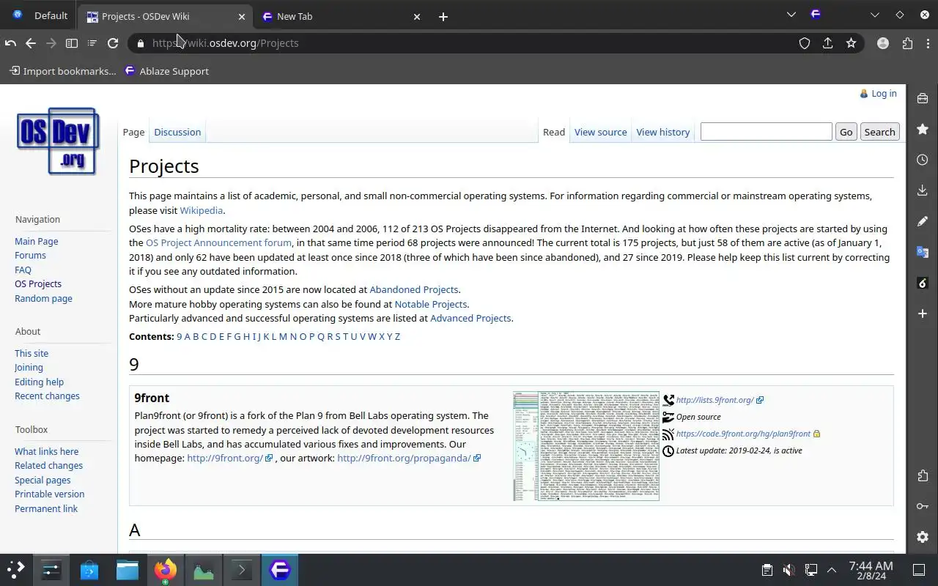Open Recent changes in sidebar
The width and height of the screenshot is (938, 586).
pos(47,396)
